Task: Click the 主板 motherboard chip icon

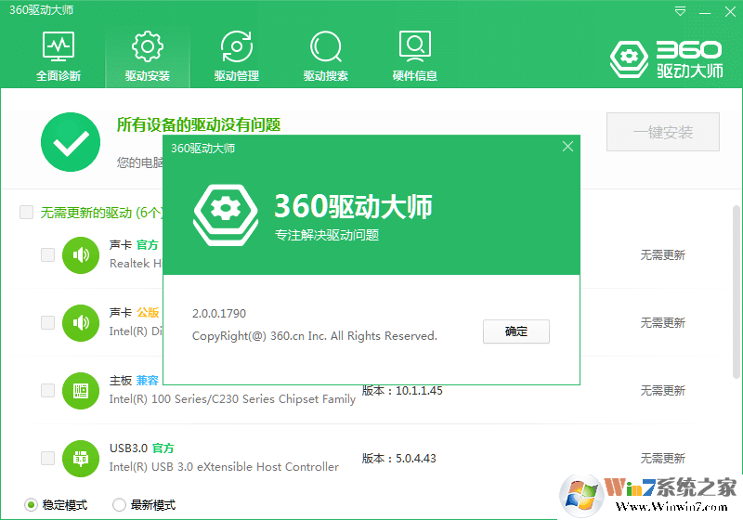Action: click(x=81, y=390)
